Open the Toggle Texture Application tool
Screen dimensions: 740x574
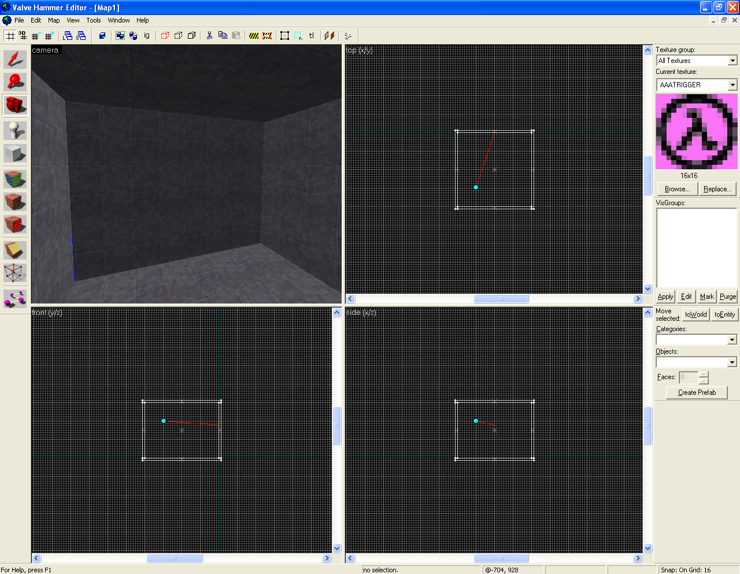click(x=15, y=179)
